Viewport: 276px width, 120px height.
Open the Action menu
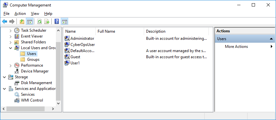pyautogui.click(x=20, y=14)
